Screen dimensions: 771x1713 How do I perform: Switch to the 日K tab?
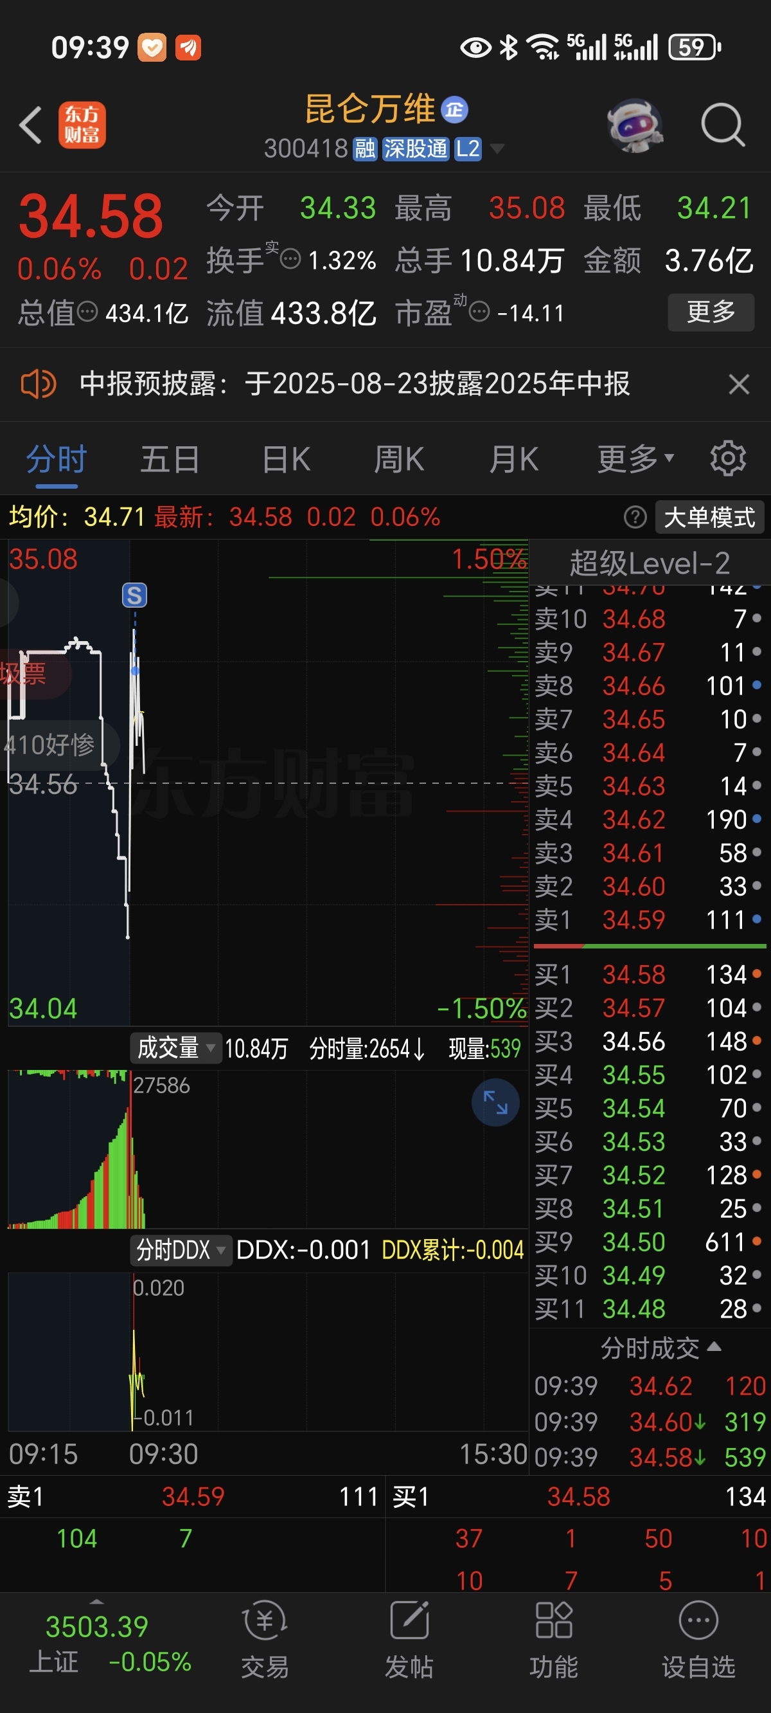coord(287,460)
